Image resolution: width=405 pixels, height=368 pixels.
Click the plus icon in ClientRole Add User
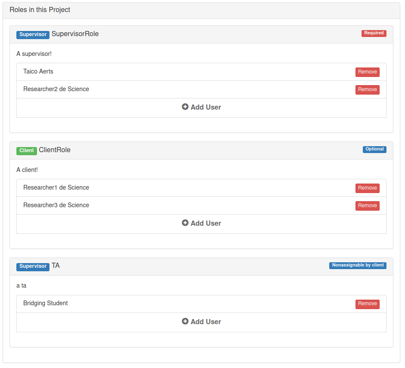coord(185,223)
